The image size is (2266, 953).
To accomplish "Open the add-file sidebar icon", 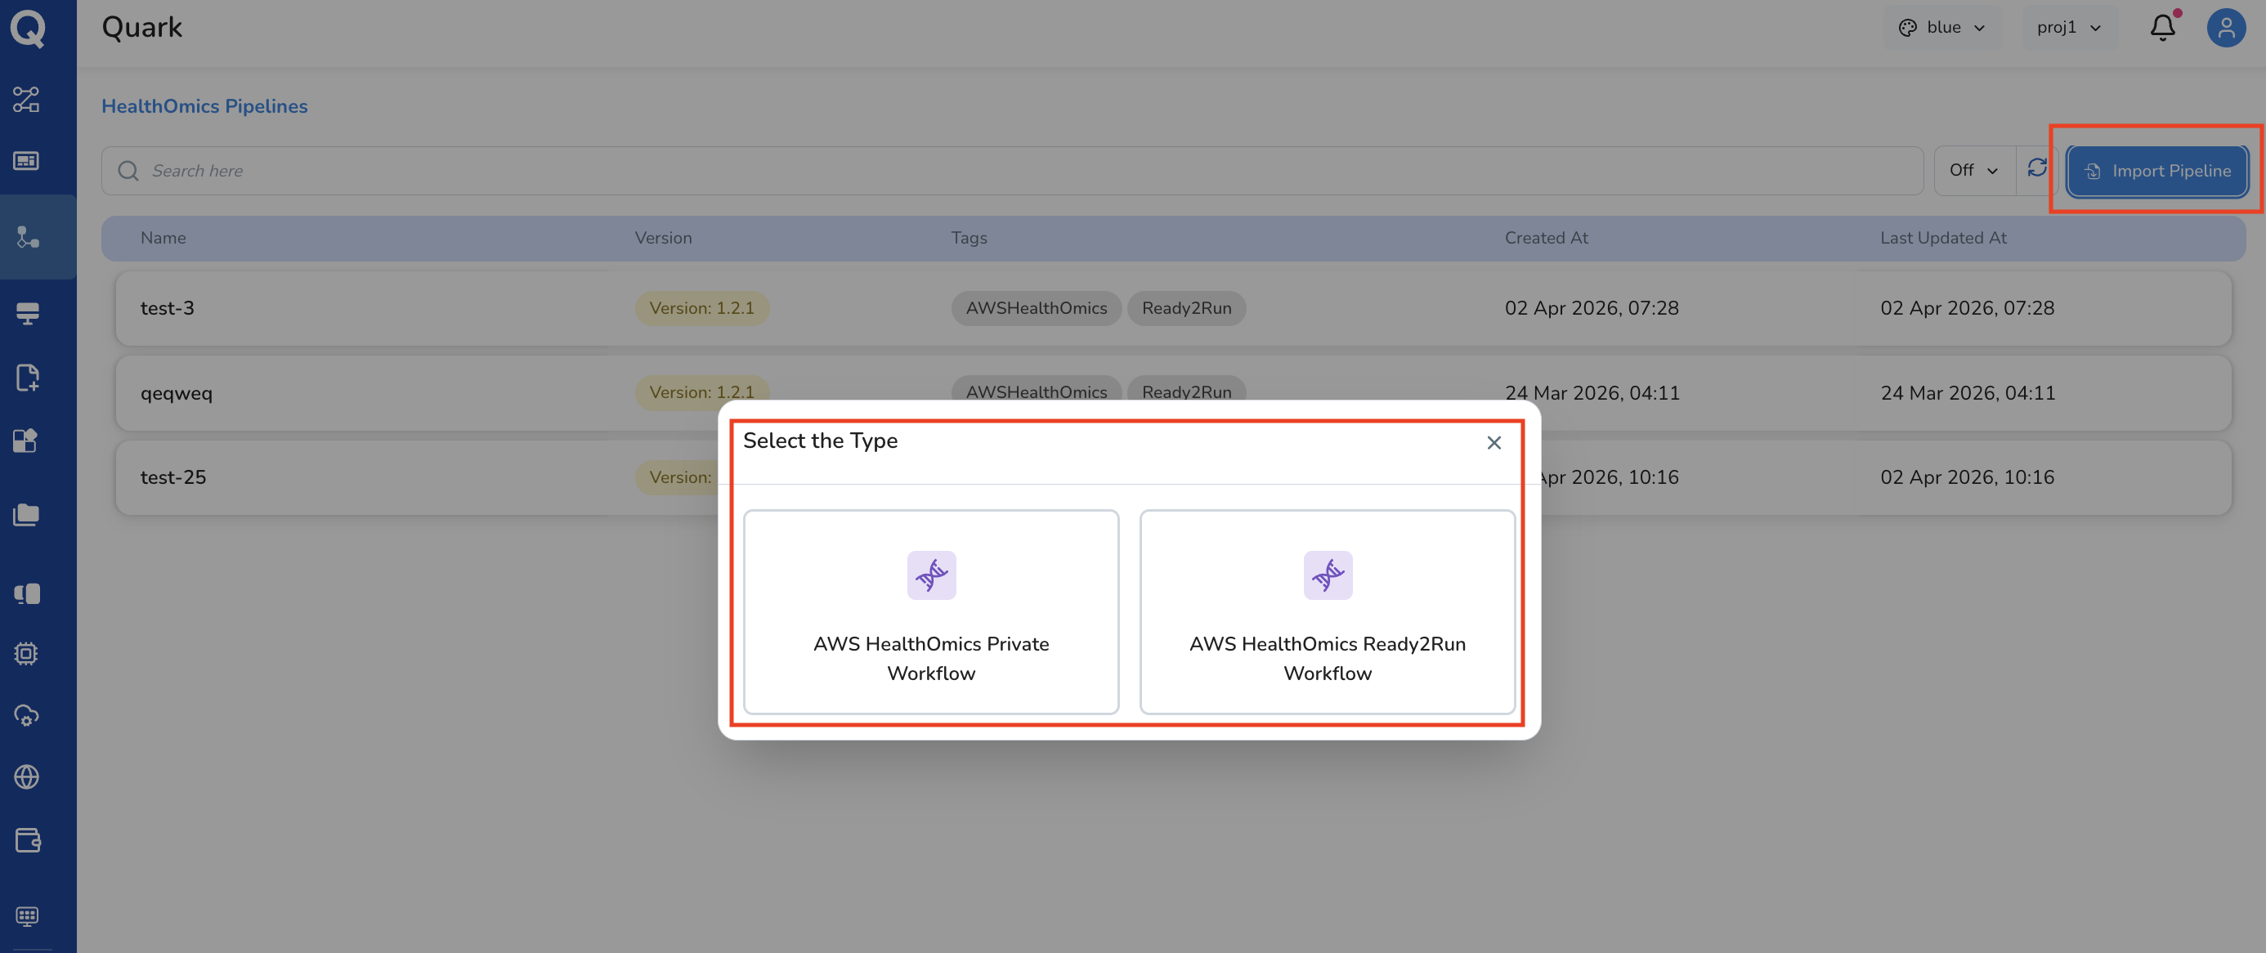I will pyautogui.click(x=27, y=377).
